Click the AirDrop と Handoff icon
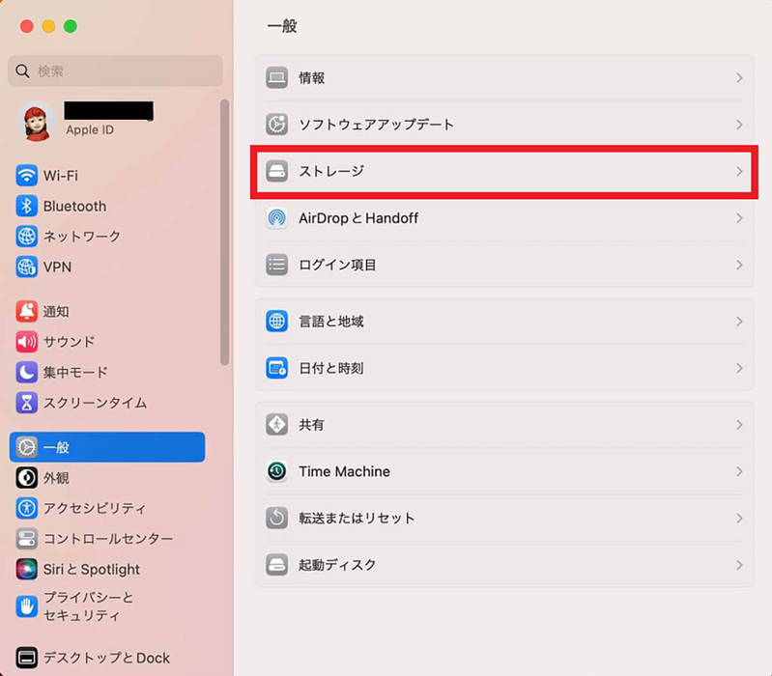 276,218
